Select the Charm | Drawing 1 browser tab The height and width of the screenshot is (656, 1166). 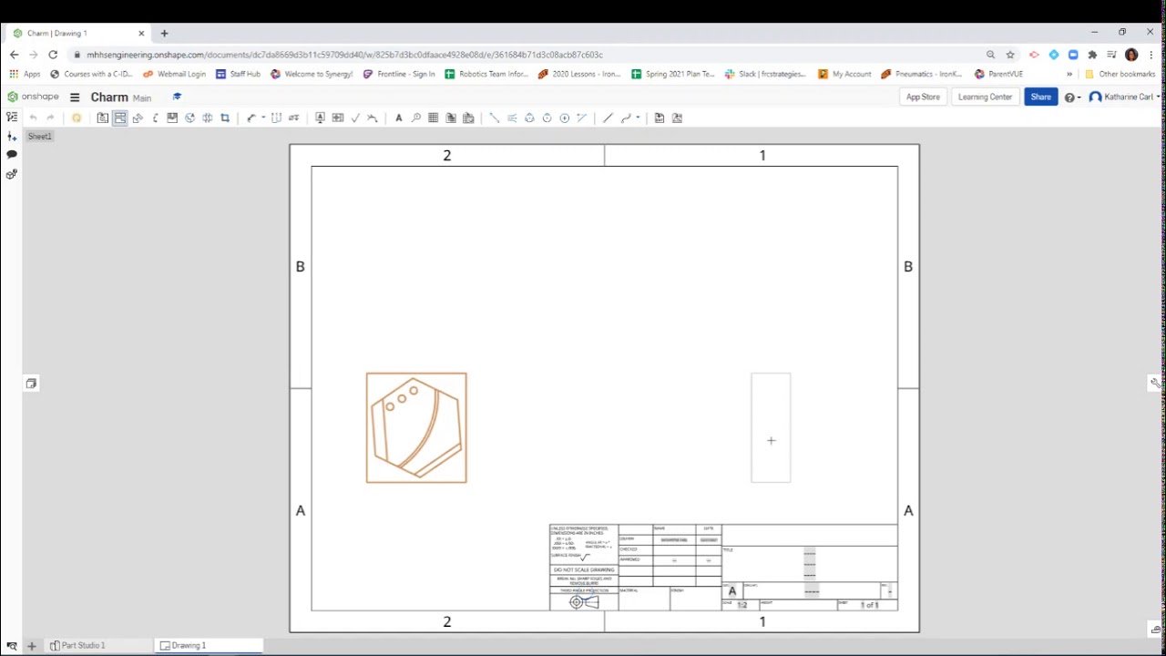(x=77, y=33)
